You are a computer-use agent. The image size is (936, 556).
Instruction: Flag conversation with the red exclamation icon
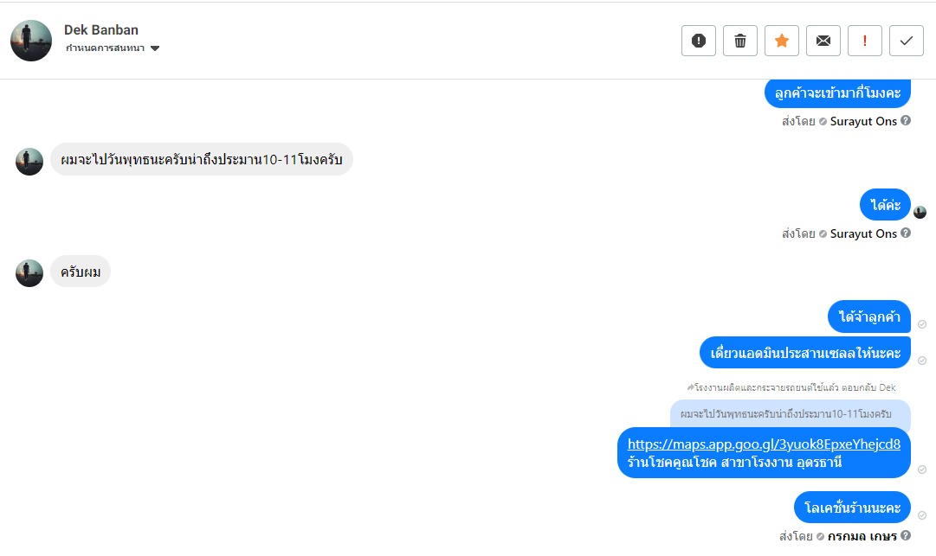click(865, 41)
